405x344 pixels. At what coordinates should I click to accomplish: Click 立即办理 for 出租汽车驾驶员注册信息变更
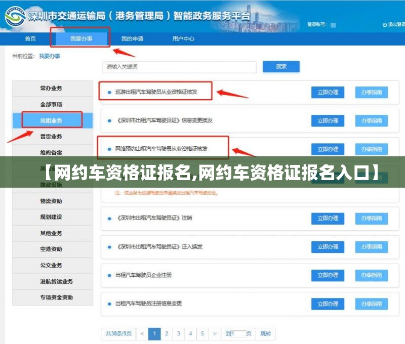pos(328,304)
